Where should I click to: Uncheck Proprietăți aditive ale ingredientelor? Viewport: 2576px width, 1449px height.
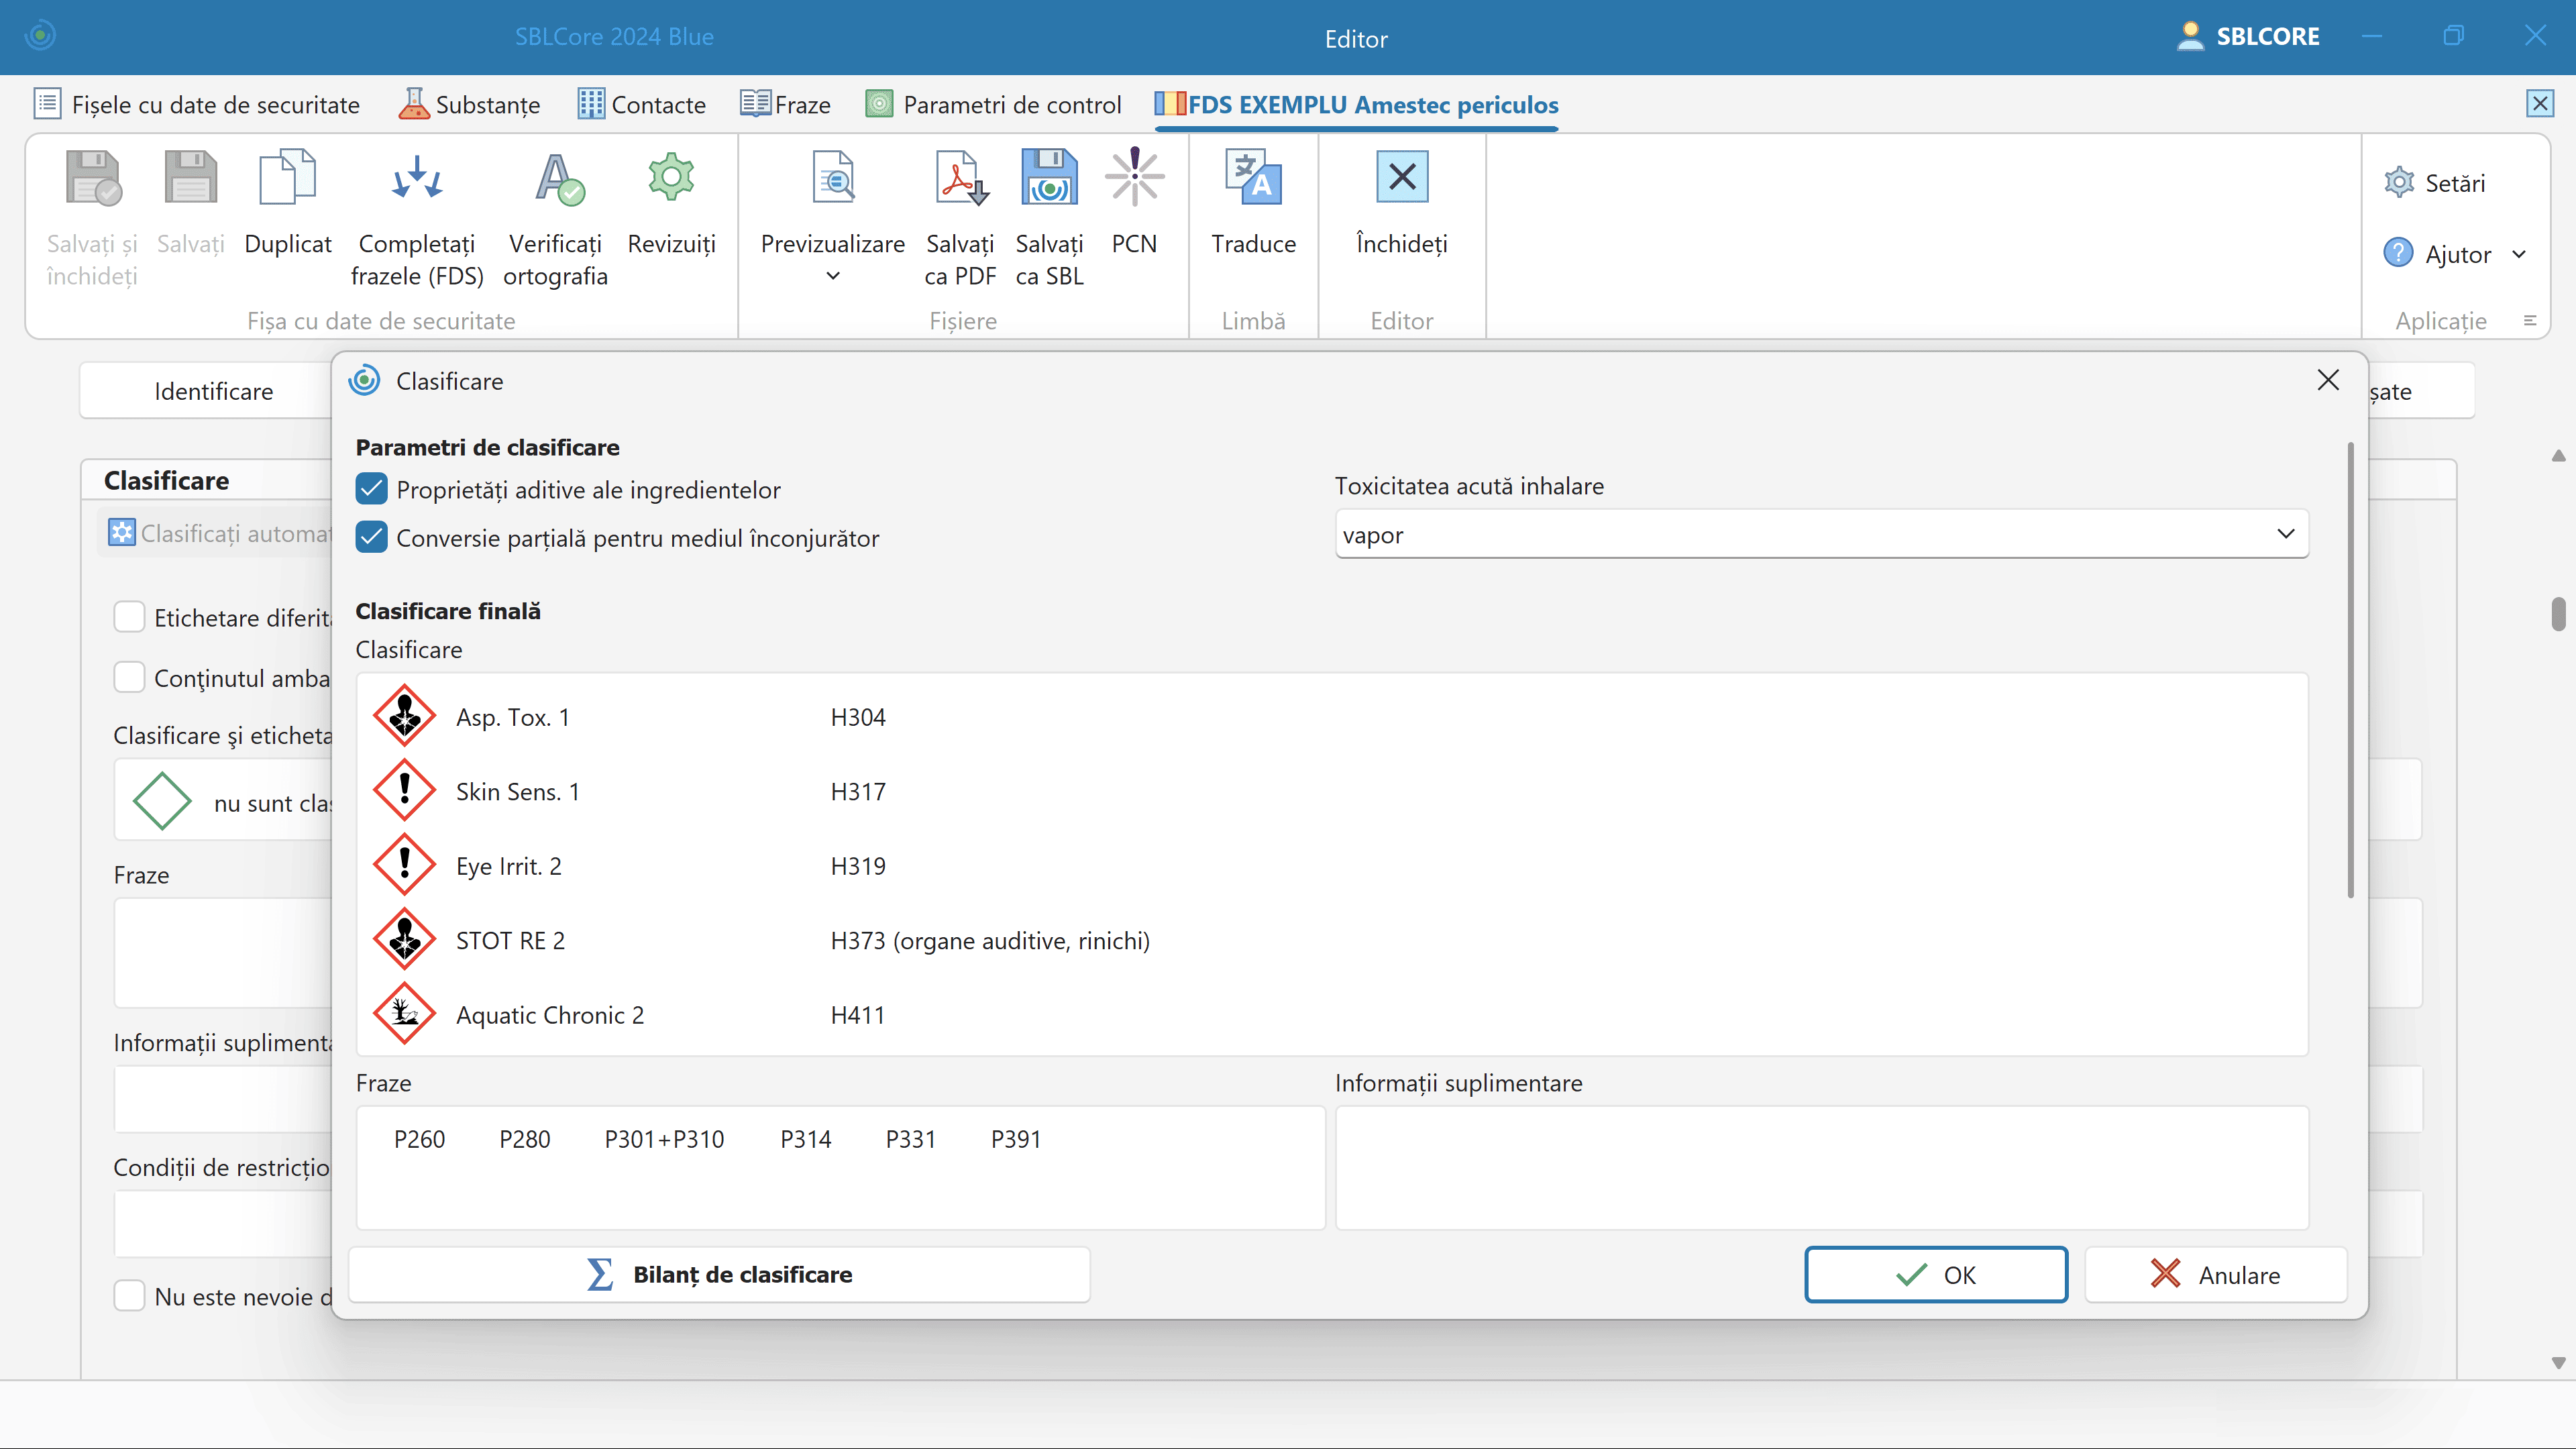372,490
